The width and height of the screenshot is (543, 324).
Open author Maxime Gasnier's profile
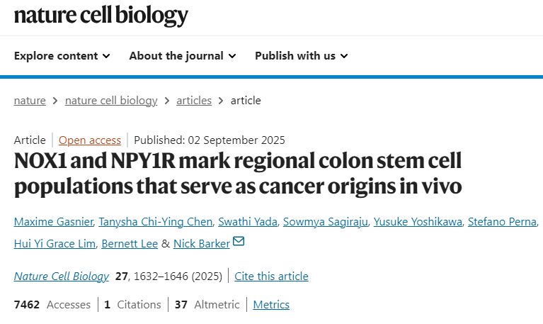click(x=55, y=223)
